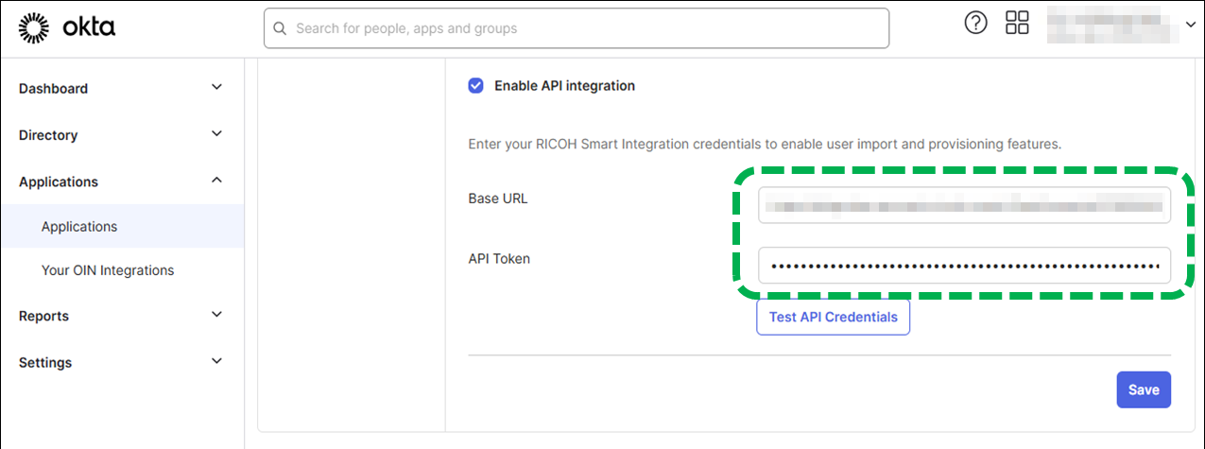This screenshot has width=1205, height=449.
Task: Open the apps grid icon
Action: 1017,24
